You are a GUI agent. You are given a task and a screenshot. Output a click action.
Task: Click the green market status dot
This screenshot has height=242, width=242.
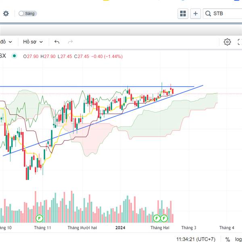pyautogui.click(x=15, y=56)
